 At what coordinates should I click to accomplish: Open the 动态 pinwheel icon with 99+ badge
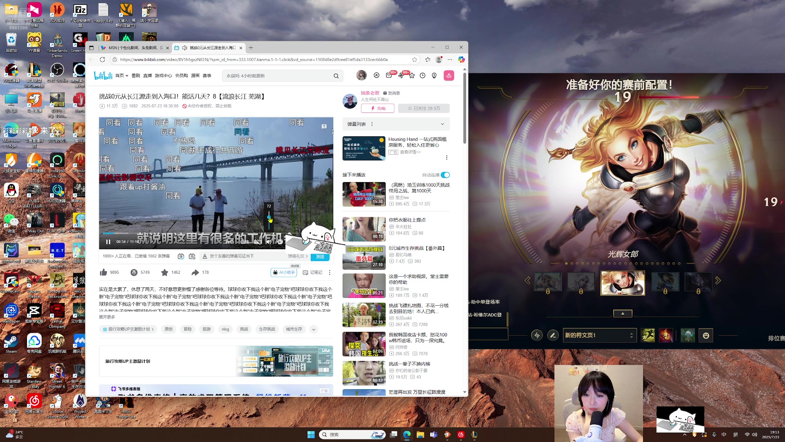point(401,75)
